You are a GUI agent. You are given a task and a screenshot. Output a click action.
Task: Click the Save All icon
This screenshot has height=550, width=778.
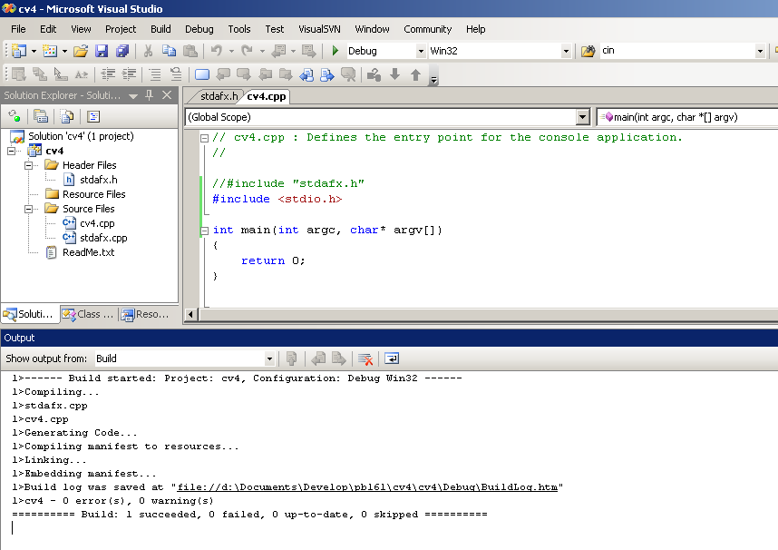tap(122, 51)
